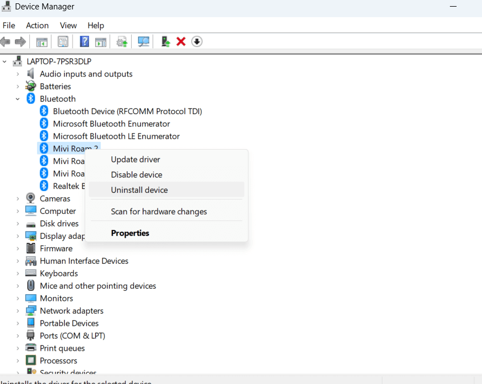This screenshot has width=482, height=384.
Task: Select the Mice and other pointing devices item
Action: coord(98,286)
